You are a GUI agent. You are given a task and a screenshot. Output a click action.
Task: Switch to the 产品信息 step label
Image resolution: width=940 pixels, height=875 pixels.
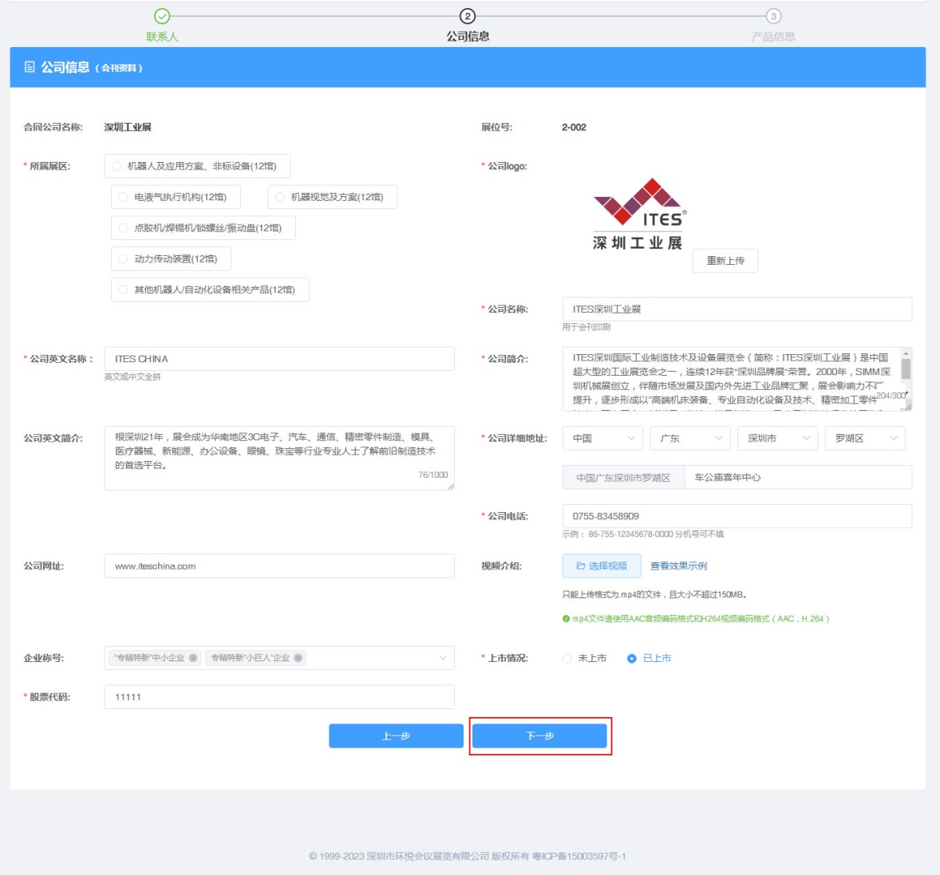pyautogui.click(x=773, y=37)
